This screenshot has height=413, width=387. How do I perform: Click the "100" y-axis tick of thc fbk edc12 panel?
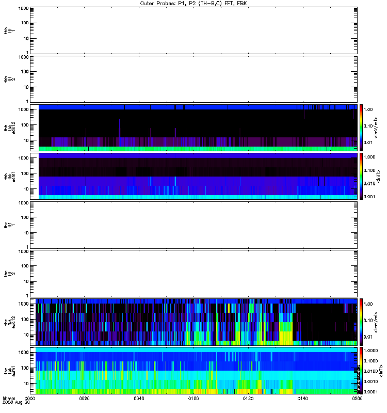click(25, 319)
